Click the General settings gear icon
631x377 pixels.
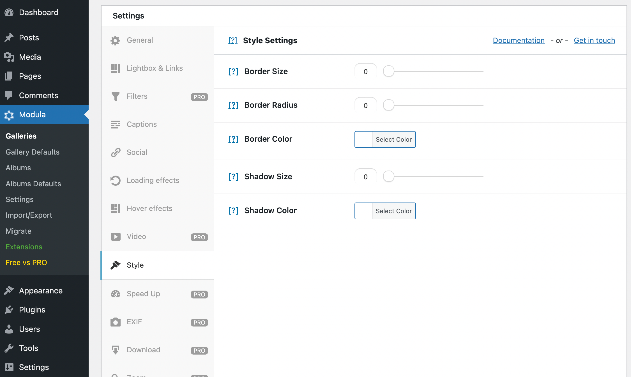point(115,40)
